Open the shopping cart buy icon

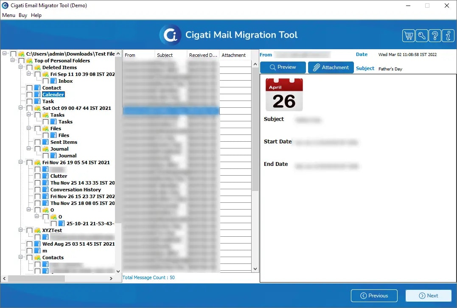(409, 36)
